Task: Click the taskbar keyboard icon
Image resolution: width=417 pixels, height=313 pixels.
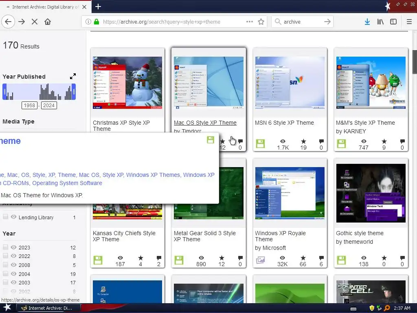Action: [353, 309]
